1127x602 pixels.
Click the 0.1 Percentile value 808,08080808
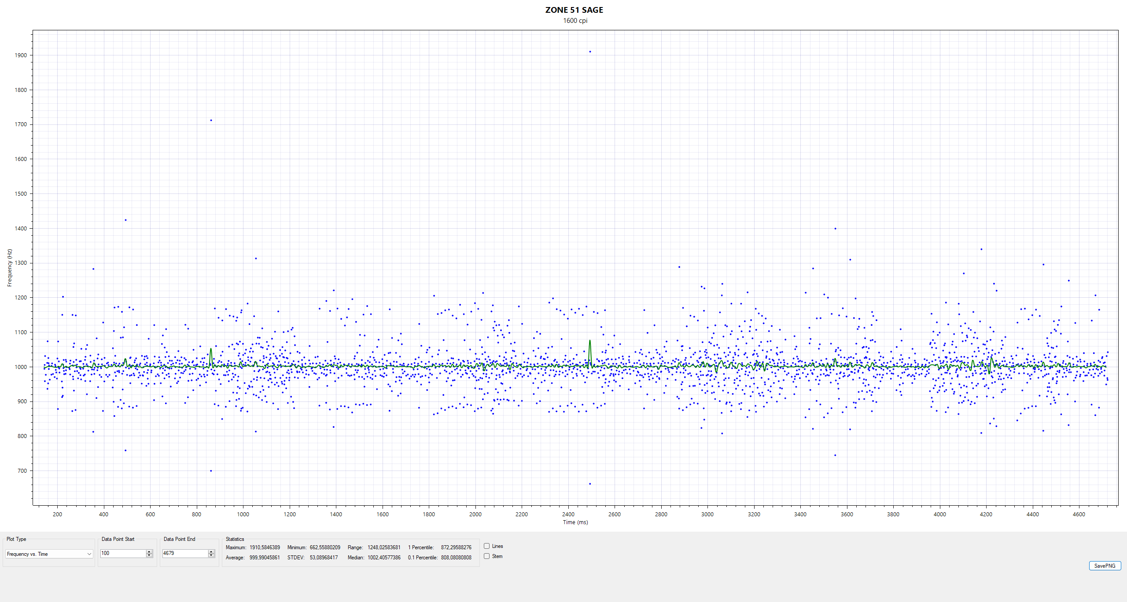coord(456,558)
